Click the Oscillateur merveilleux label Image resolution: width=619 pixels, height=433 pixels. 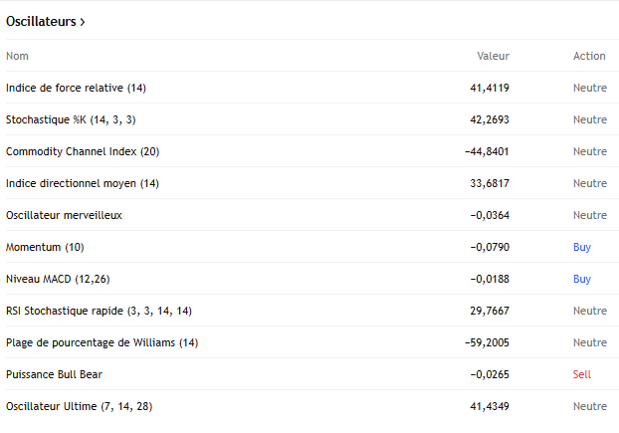[65, 215]
